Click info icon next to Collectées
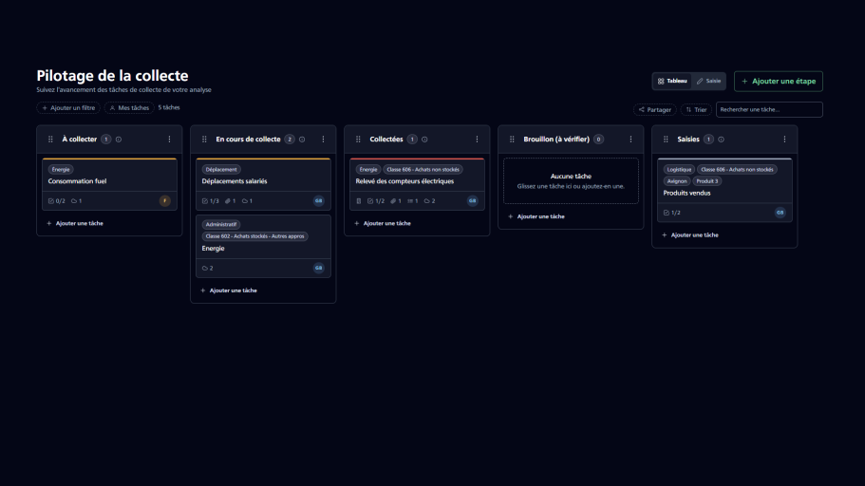This screenshot has width=865, height=486. pyautogui.click(x=424, y=140)
